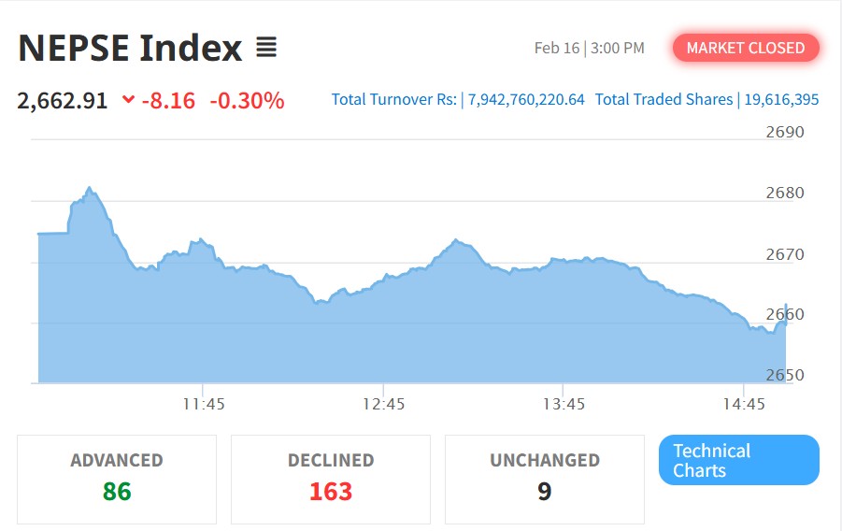Click the 14:45 time axis label

[x=743, y=404]
